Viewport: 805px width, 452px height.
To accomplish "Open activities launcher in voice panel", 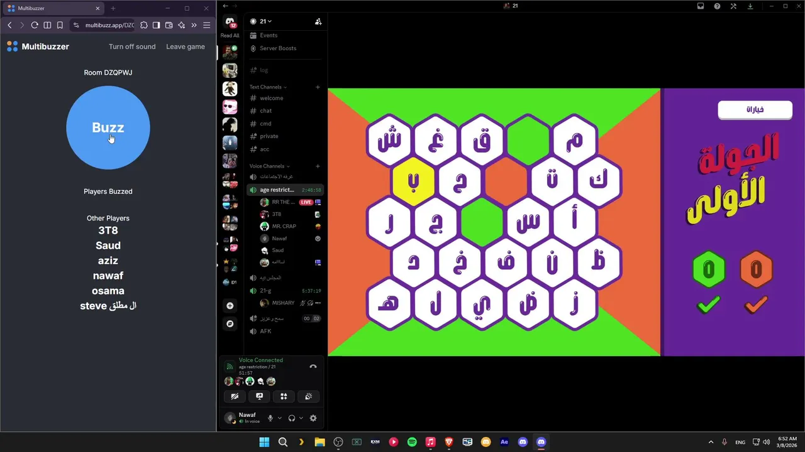I will (x=284, y=396).
